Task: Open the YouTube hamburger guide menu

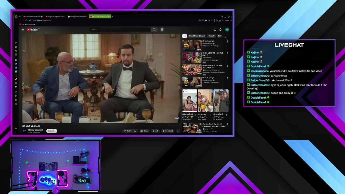Action: 23,30
